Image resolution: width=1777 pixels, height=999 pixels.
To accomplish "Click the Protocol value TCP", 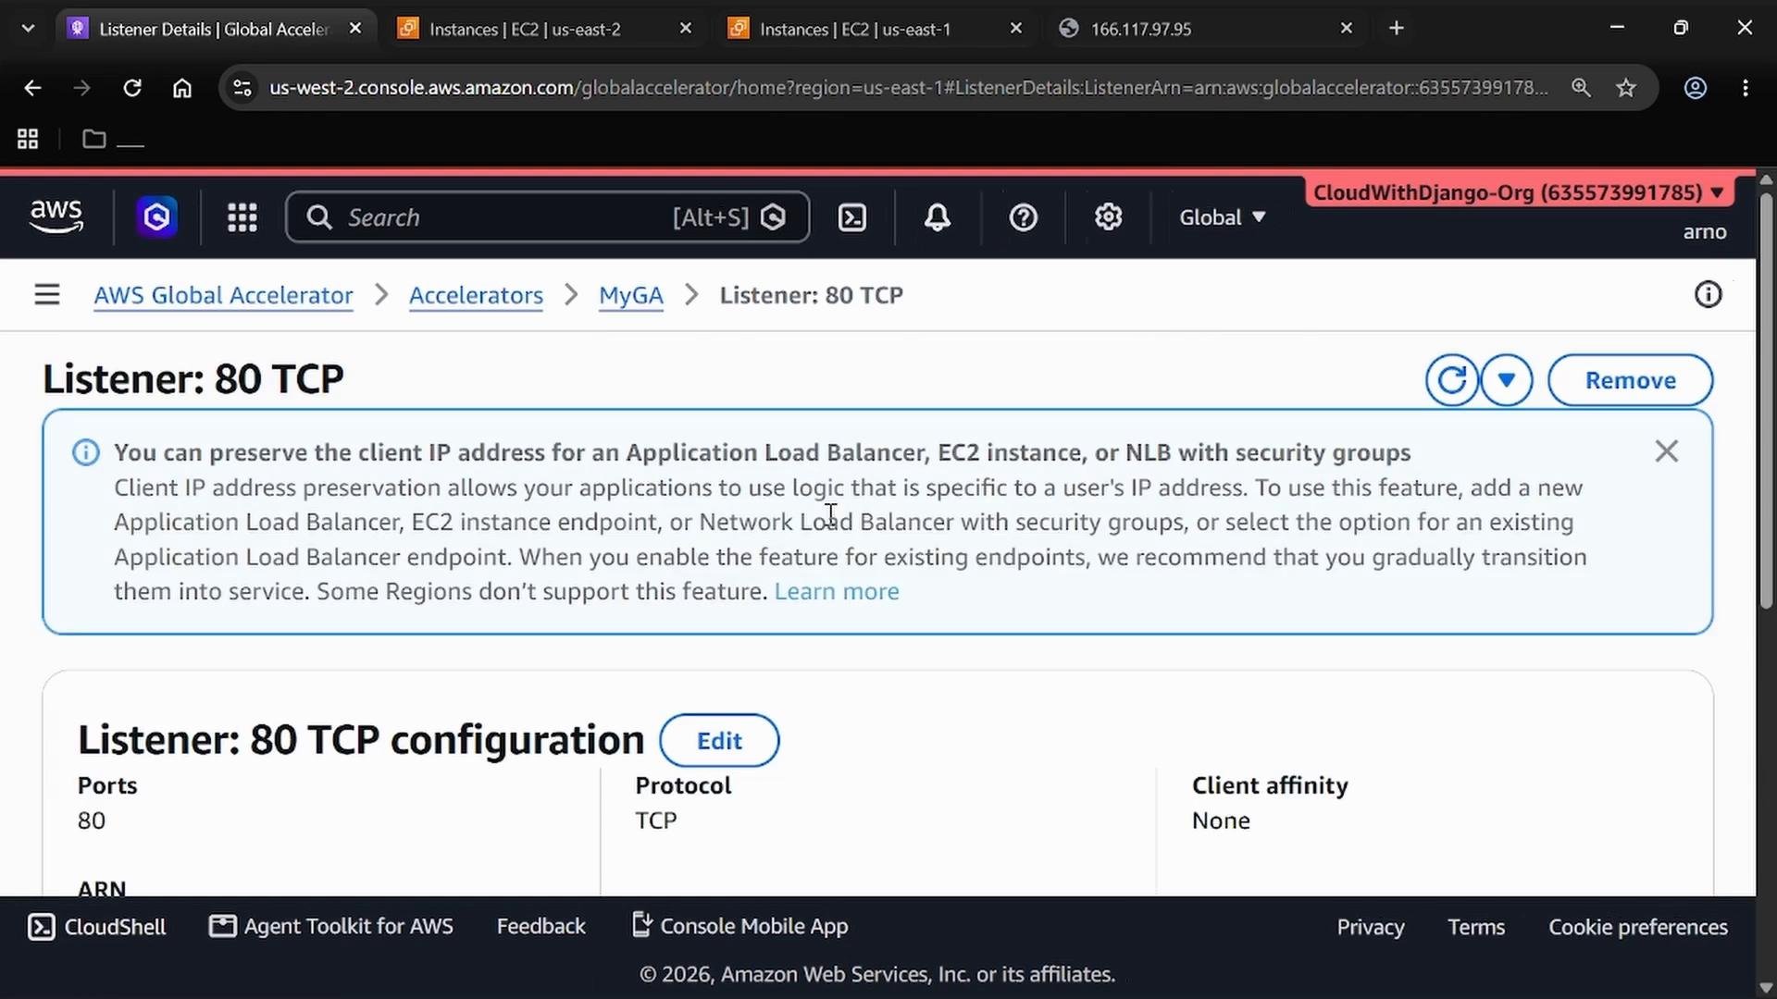I will point(656,821).
